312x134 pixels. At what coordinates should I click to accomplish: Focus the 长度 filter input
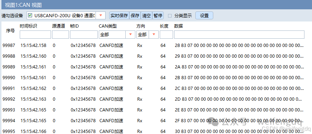(x=166, y=34)
